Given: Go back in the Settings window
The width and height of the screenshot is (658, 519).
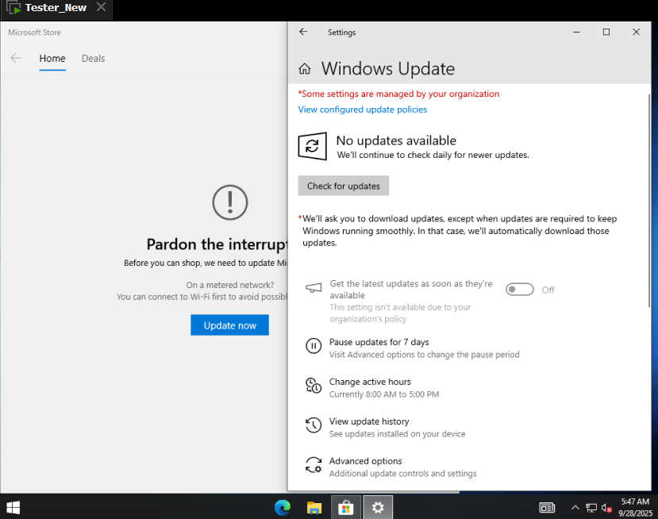Looking at the screenshot, I should (x=303, y=32).
